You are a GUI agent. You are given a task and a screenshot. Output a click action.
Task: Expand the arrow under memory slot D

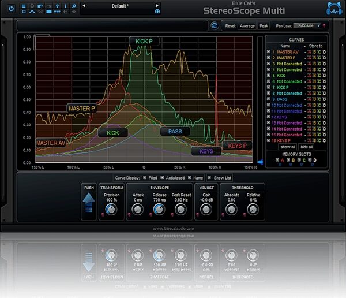tap(312, 165)
